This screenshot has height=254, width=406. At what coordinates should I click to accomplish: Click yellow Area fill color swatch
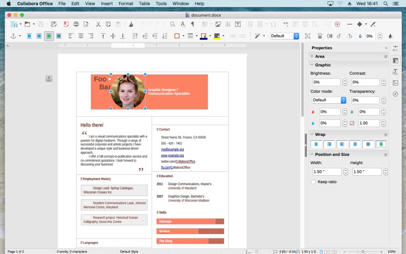tap(217, 36)
